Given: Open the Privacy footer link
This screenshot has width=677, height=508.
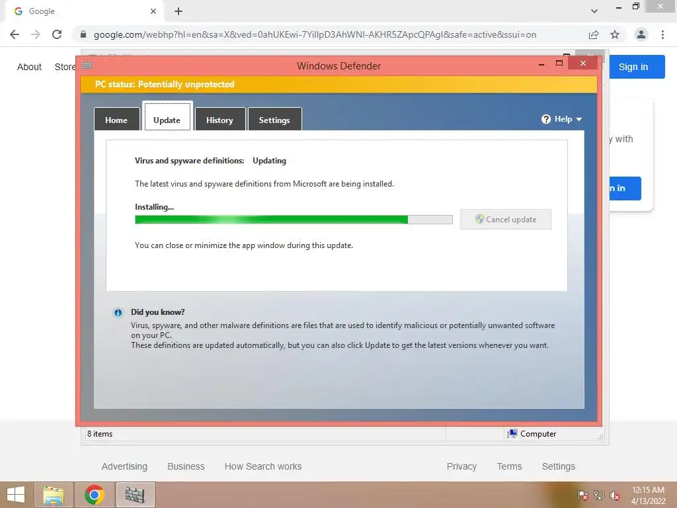Looking at the screenshot, I should (x=461, y=466).
